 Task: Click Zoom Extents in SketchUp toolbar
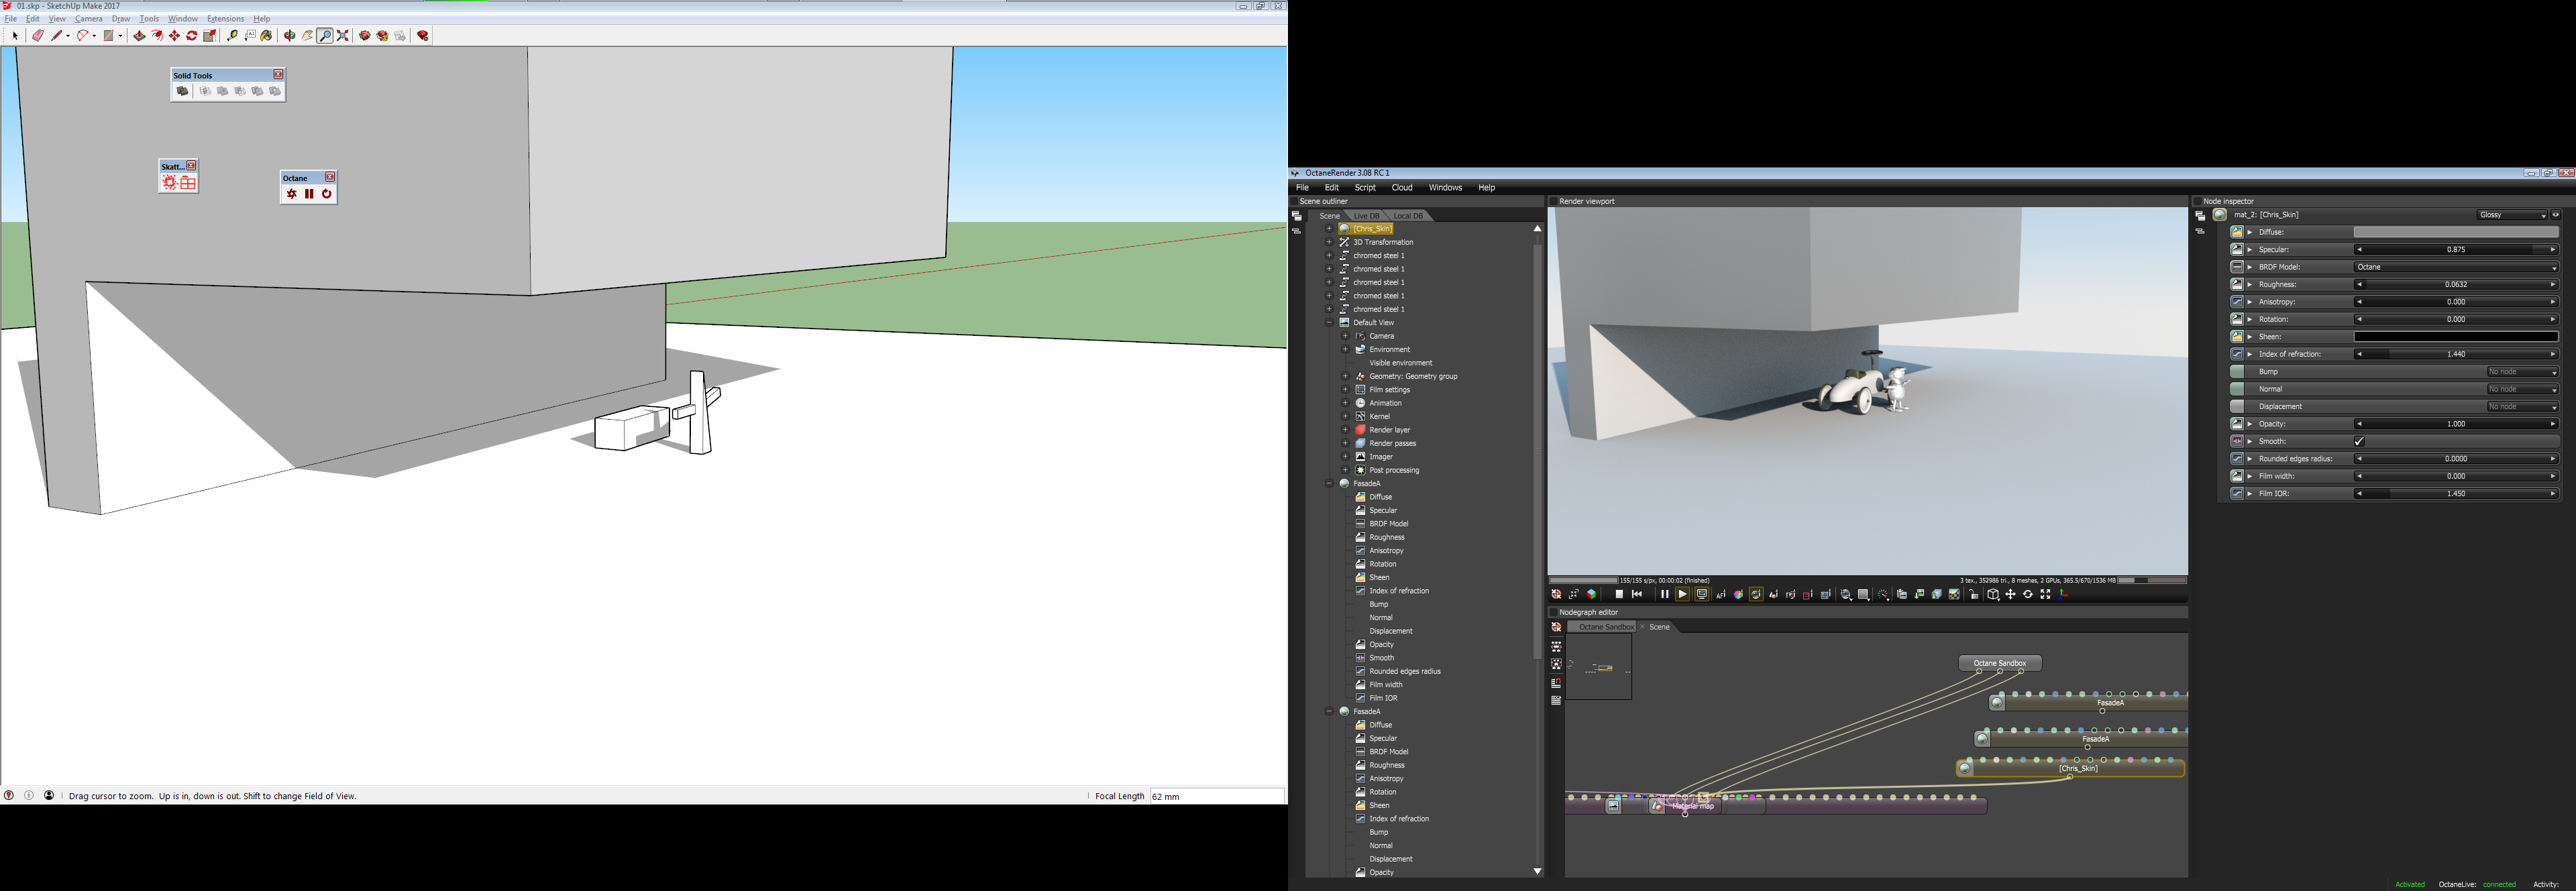click(x=343, y=36)
